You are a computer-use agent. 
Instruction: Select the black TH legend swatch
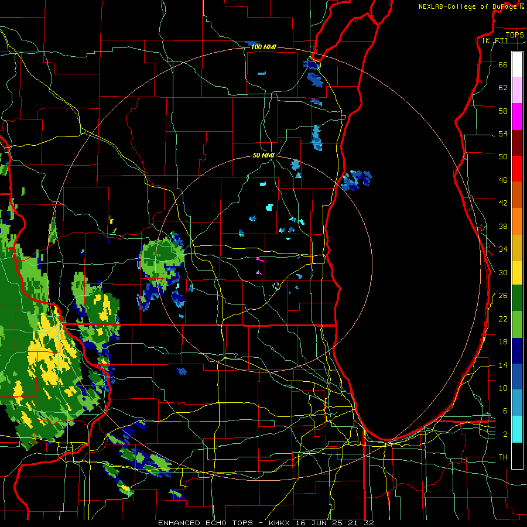coord(517,456)
